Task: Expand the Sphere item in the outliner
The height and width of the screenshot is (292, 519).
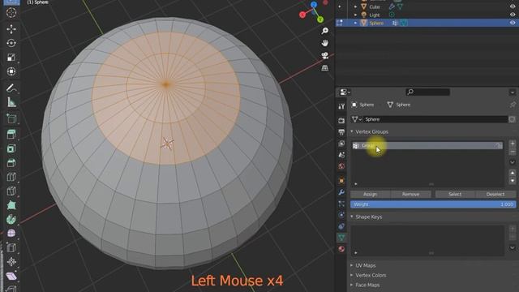Action: (x=355, y=23)
